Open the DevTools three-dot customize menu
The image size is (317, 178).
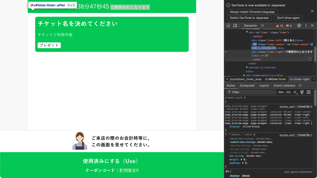(x=306, y=25)
